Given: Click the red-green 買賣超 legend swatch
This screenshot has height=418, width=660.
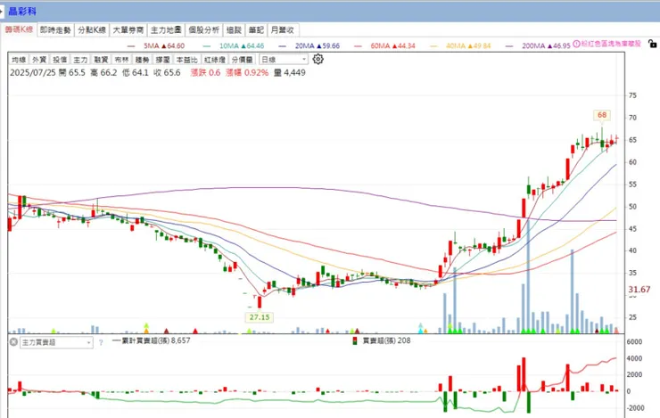Looking at the screenshot, I should pyautogui.click(x=355, y=340).
